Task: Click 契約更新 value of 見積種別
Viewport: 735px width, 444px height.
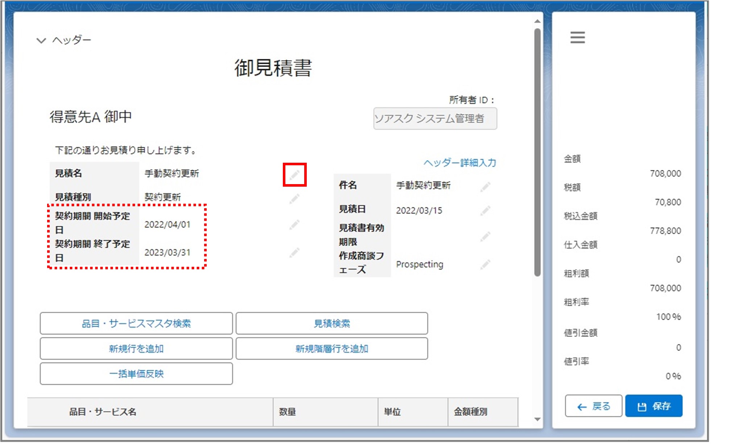Action: (x=162, y=197)
